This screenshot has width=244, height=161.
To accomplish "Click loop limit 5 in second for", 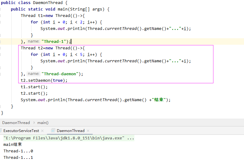I will pyautogui.click(x=81, y=55).
